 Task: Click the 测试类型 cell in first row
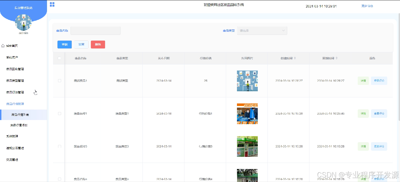pos(122,81)
